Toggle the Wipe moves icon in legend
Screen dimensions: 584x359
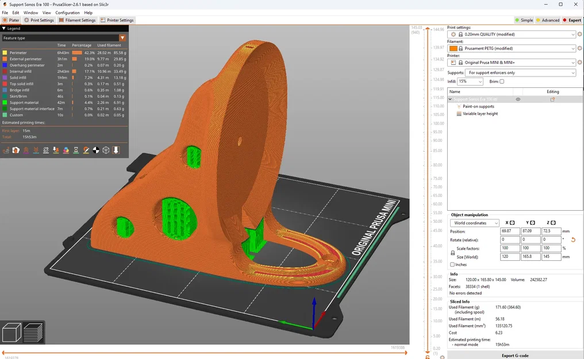click(x=16, y=150)
